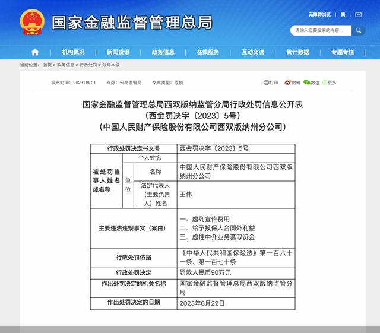Viewport: 380px width, 333px height.
Task: Open the 更多 more sharing options
Action: pyautogui.click(x=330, y=83)
